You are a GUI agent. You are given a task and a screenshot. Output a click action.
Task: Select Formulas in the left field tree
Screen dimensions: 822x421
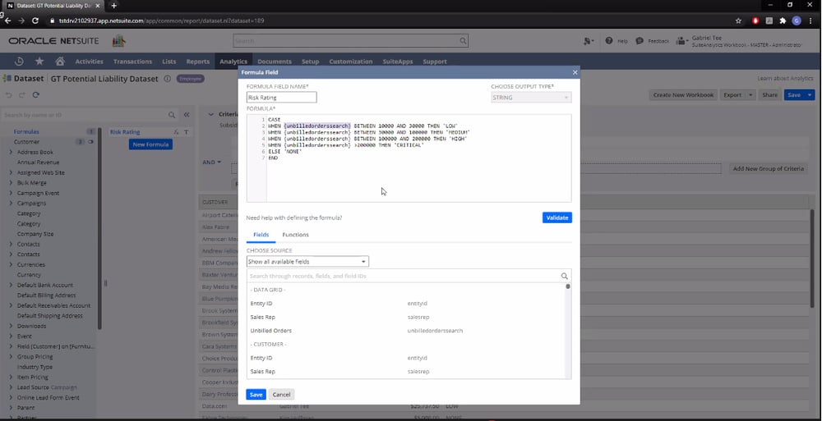26,132
